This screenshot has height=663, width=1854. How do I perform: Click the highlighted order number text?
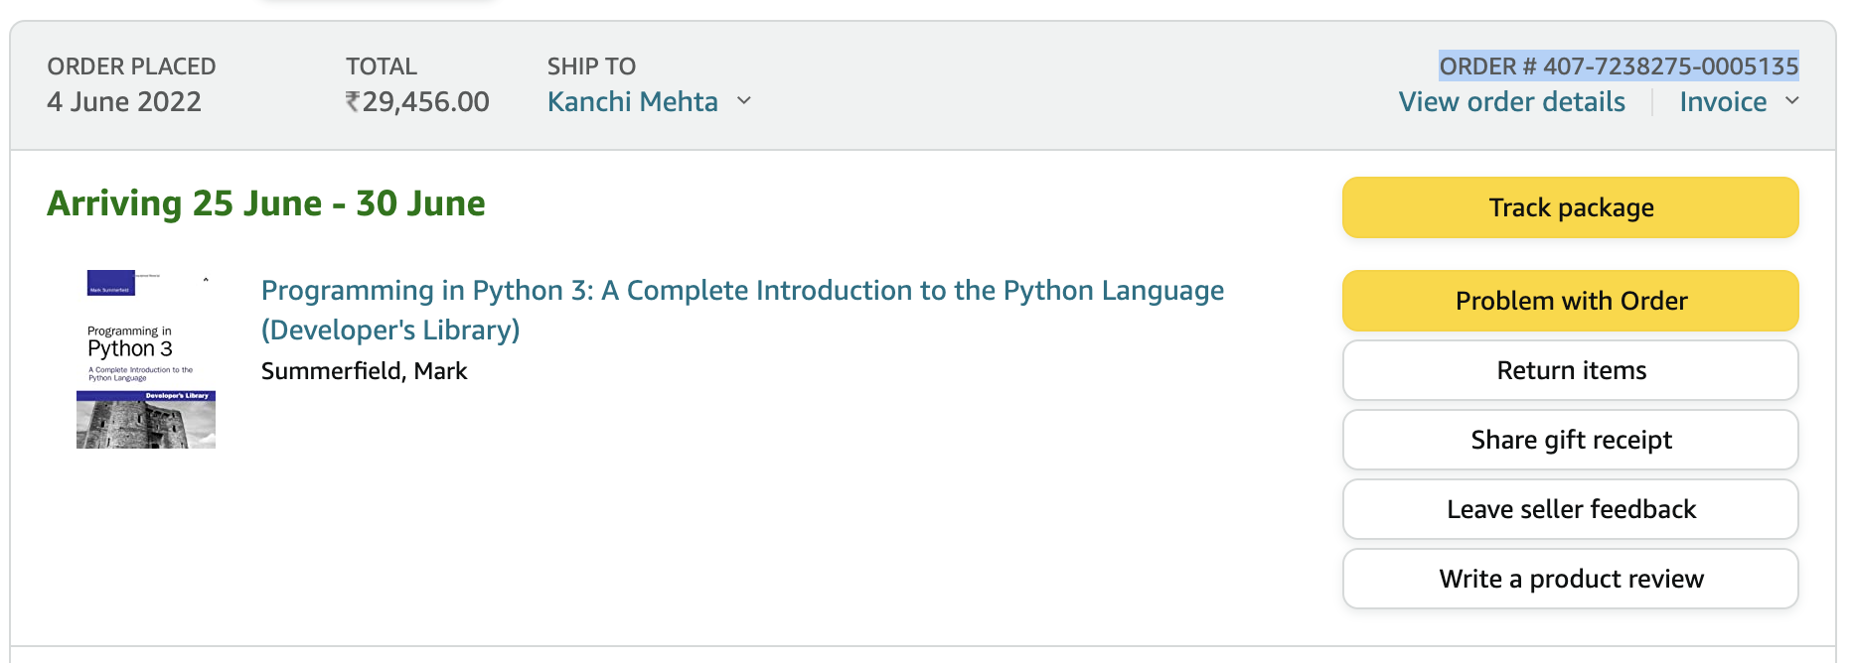point(1619,66)
